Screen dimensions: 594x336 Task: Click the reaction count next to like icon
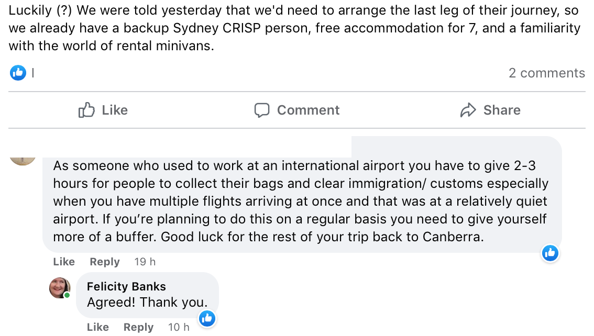33,73
